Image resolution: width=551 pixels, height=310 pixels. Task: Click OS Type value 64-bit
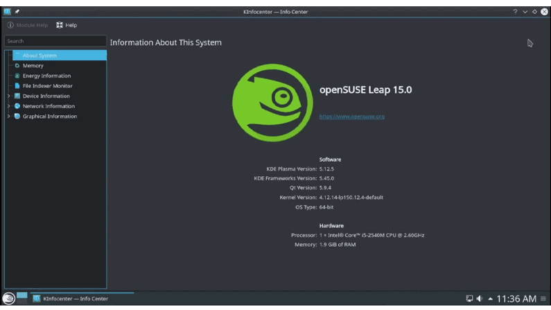click(x=326, y=207)
